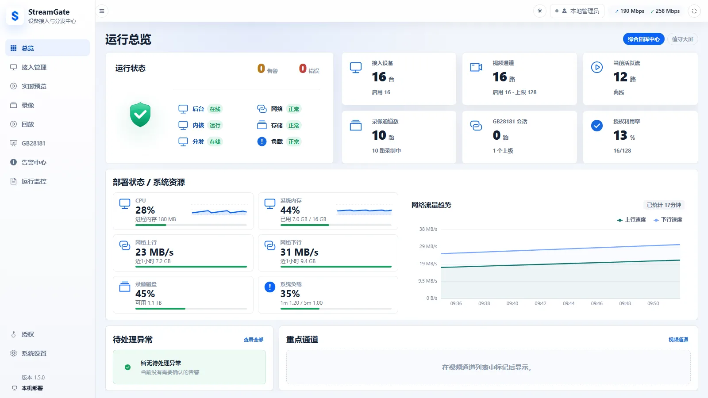Toggle the 上行速度 legend series
This screenshot has height=398, width=708.
(631, 220)
